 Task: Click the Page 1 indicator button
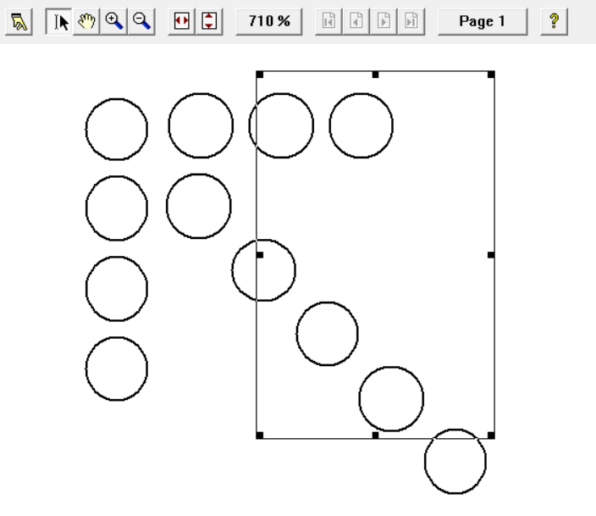click(x=483, y=21)
